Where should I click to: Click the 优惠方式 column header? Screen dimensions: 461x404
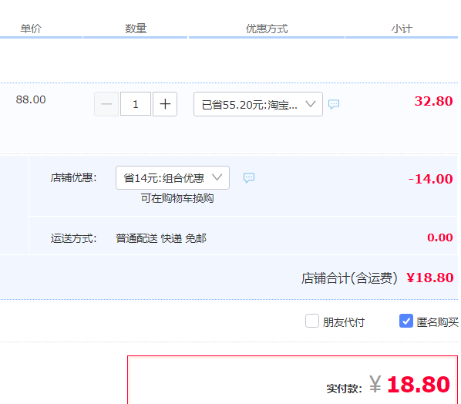267,29
